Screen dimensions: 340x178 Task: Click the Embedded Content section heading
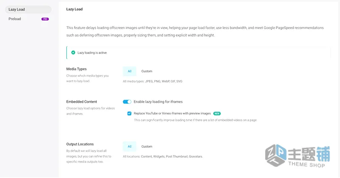click(x=82, y=102)
